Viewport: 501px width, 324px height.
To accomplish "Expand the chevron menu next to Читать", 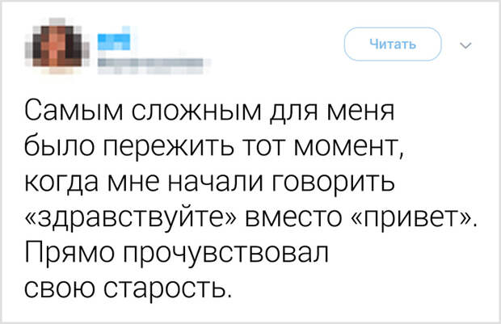I will 465,46.
